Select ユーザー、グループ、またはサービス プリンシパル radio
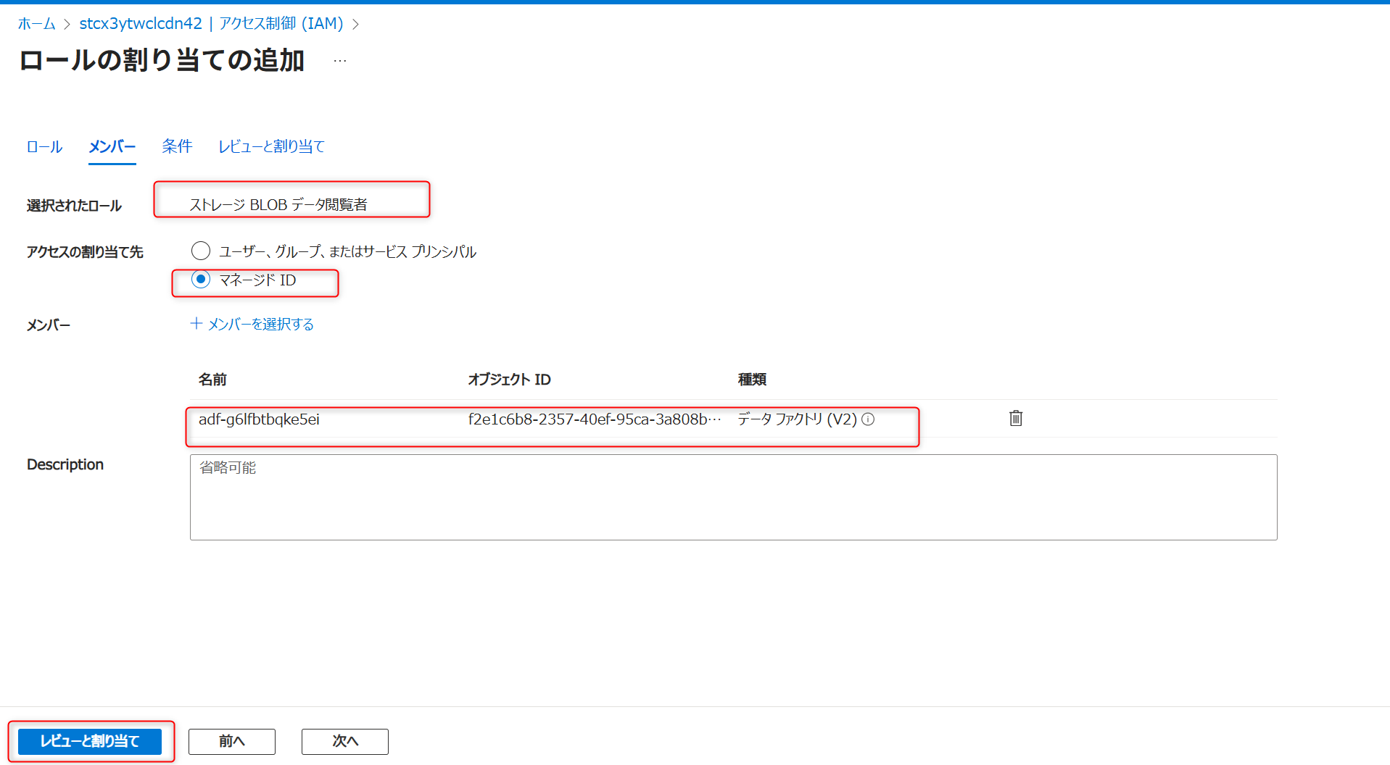 201,251
